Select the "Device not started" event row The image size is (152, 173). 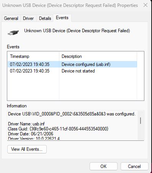point(72,71)
